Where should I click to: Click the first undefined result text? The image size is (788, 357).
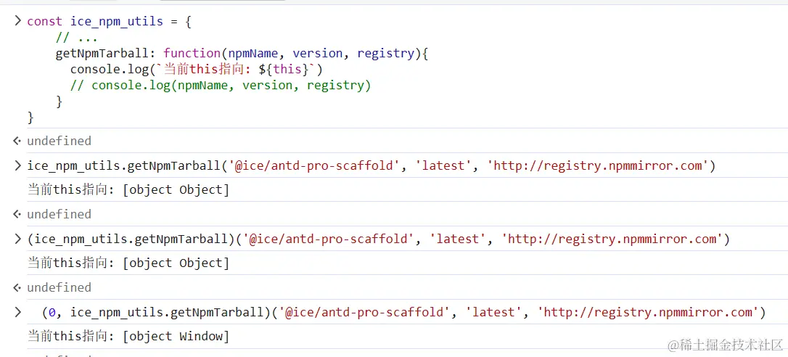point(59,141)
